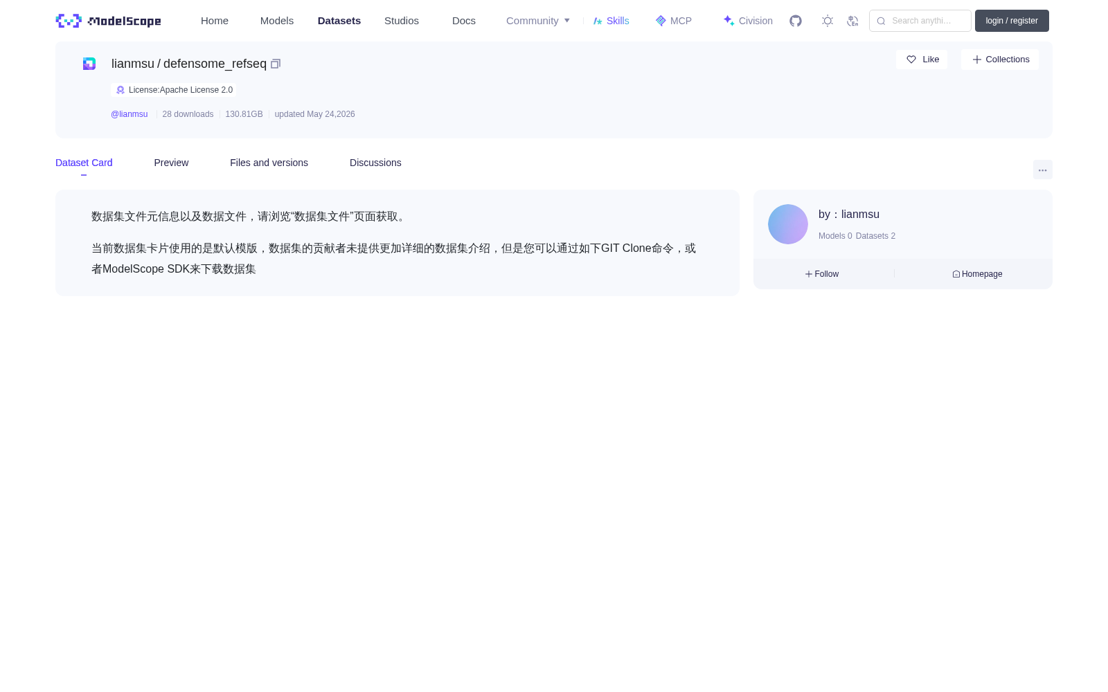Click the 'Datasets 2' count
Screen dimensions: 1108x692
tap(875, 236)
